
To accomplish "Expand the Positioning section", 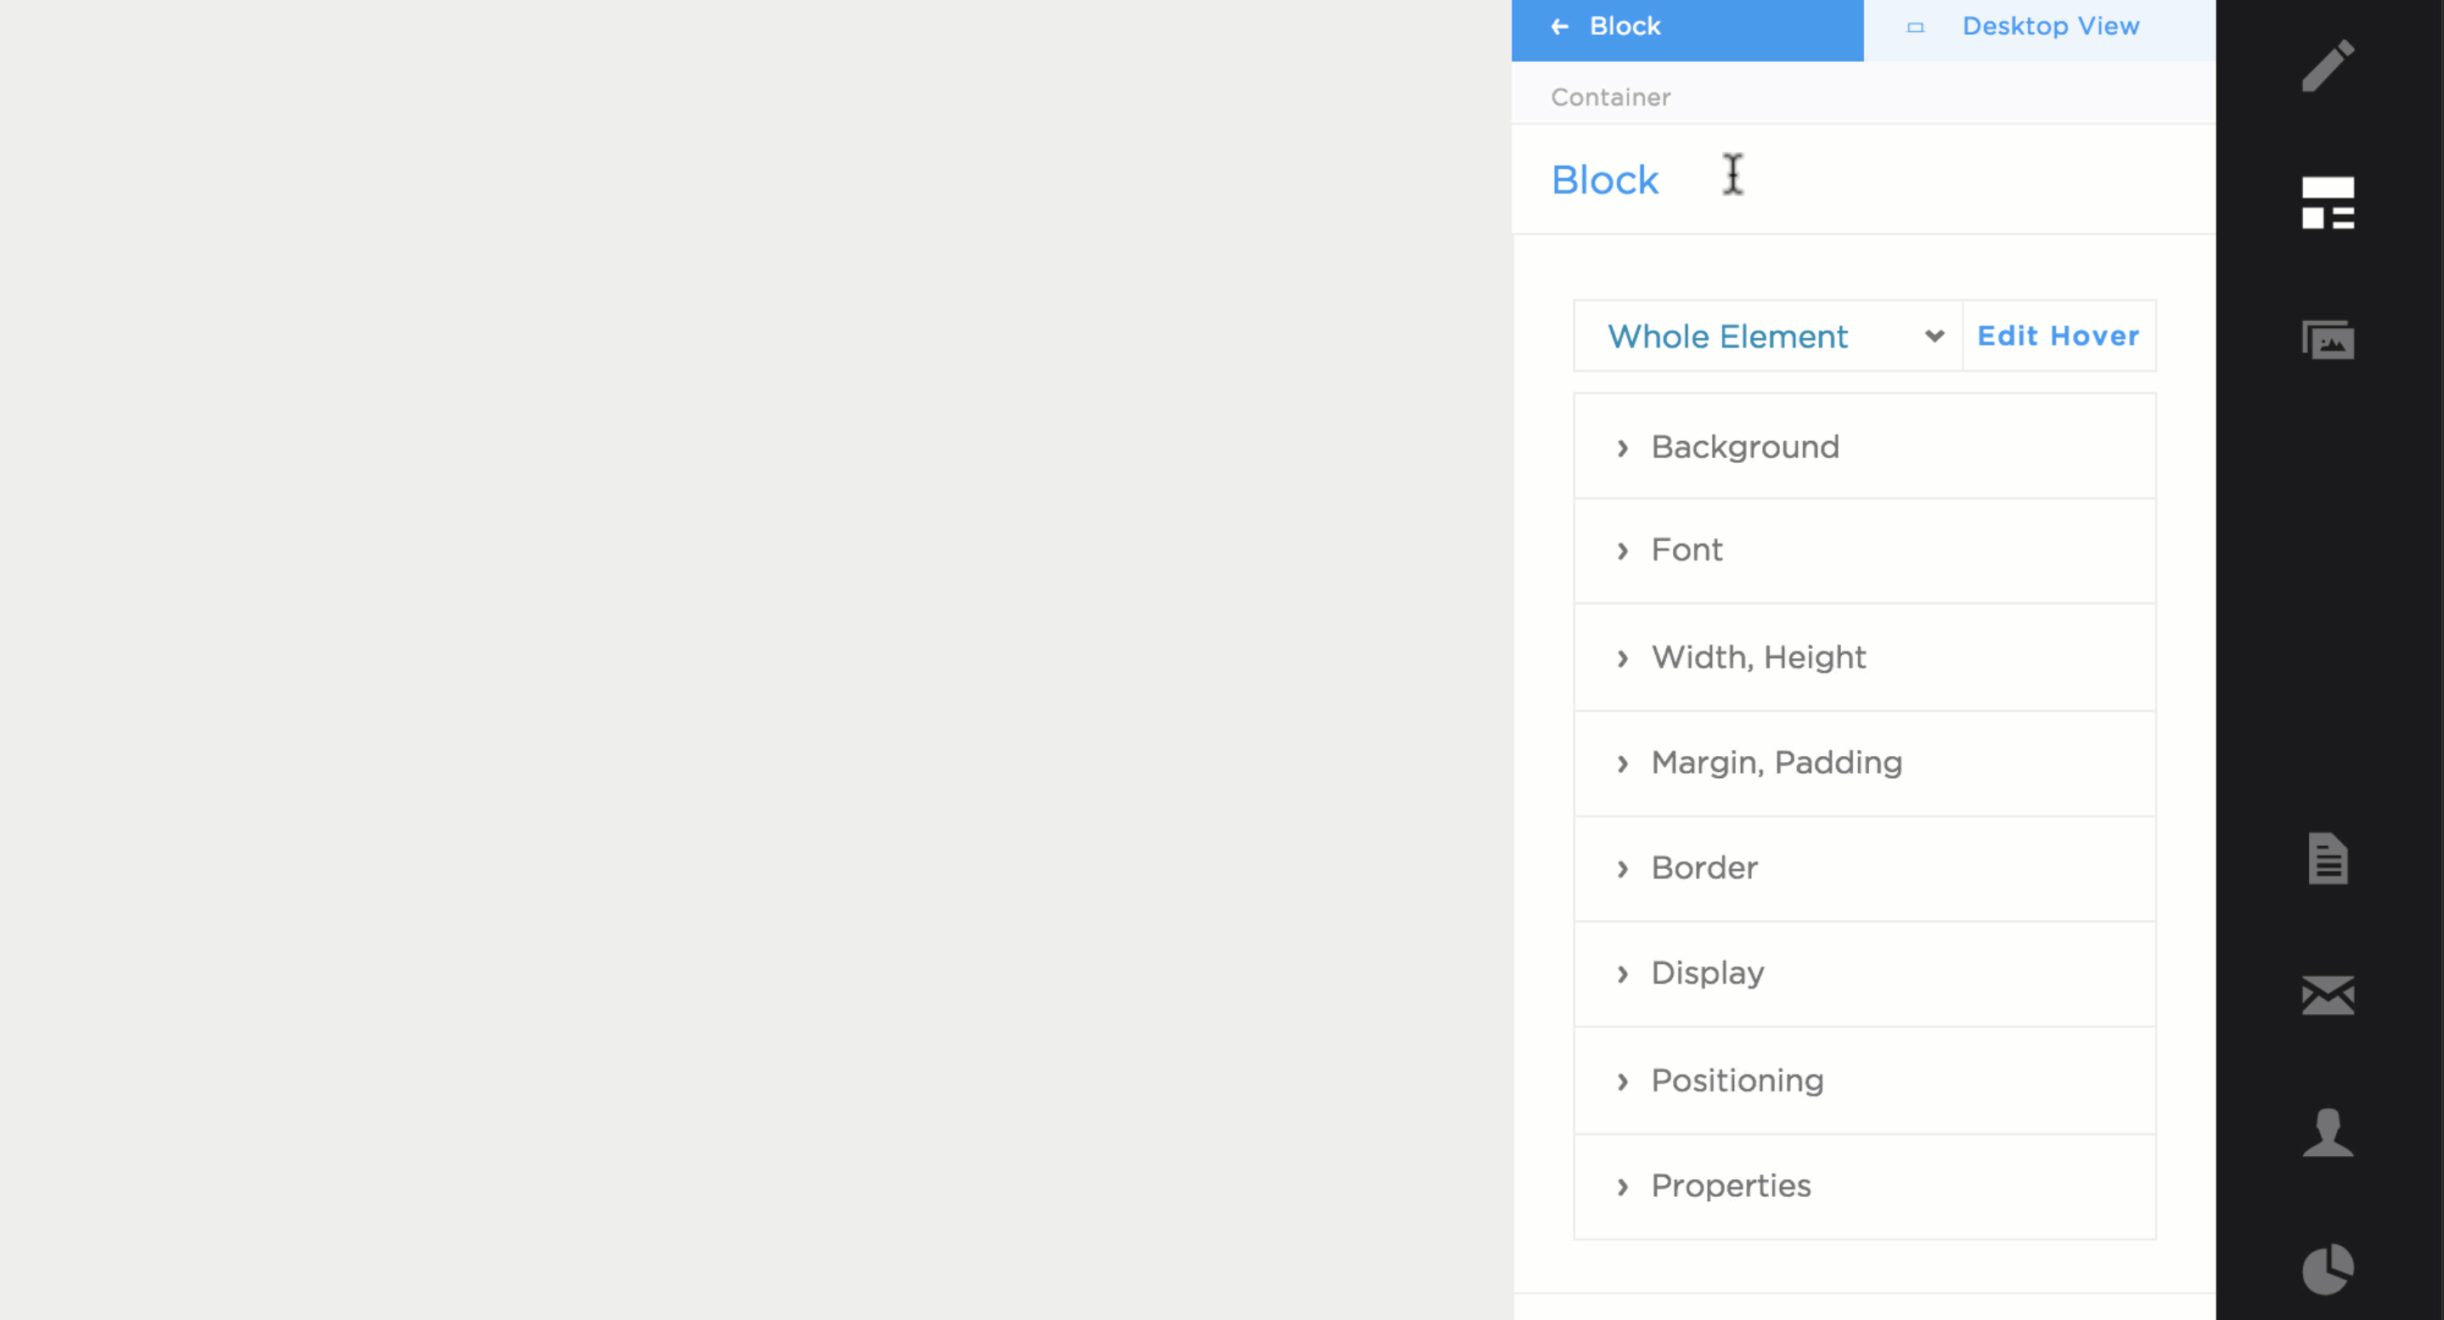I will pyautogui.click(x=1737, y=1080).
